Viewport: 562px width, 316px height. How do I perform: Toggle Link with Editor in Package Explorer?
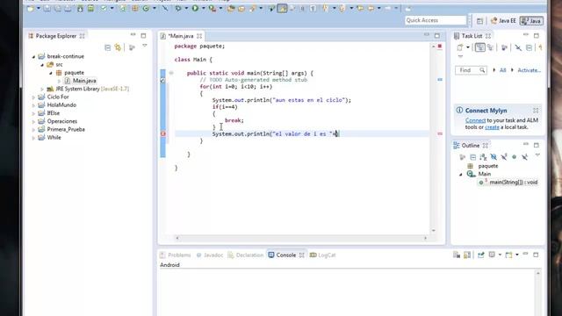118,47
